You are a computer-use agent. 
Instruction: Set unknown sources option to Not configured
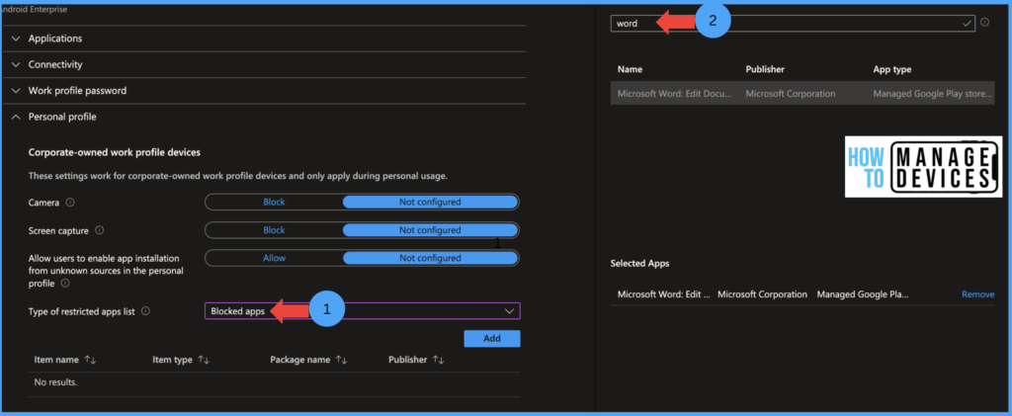430,258
